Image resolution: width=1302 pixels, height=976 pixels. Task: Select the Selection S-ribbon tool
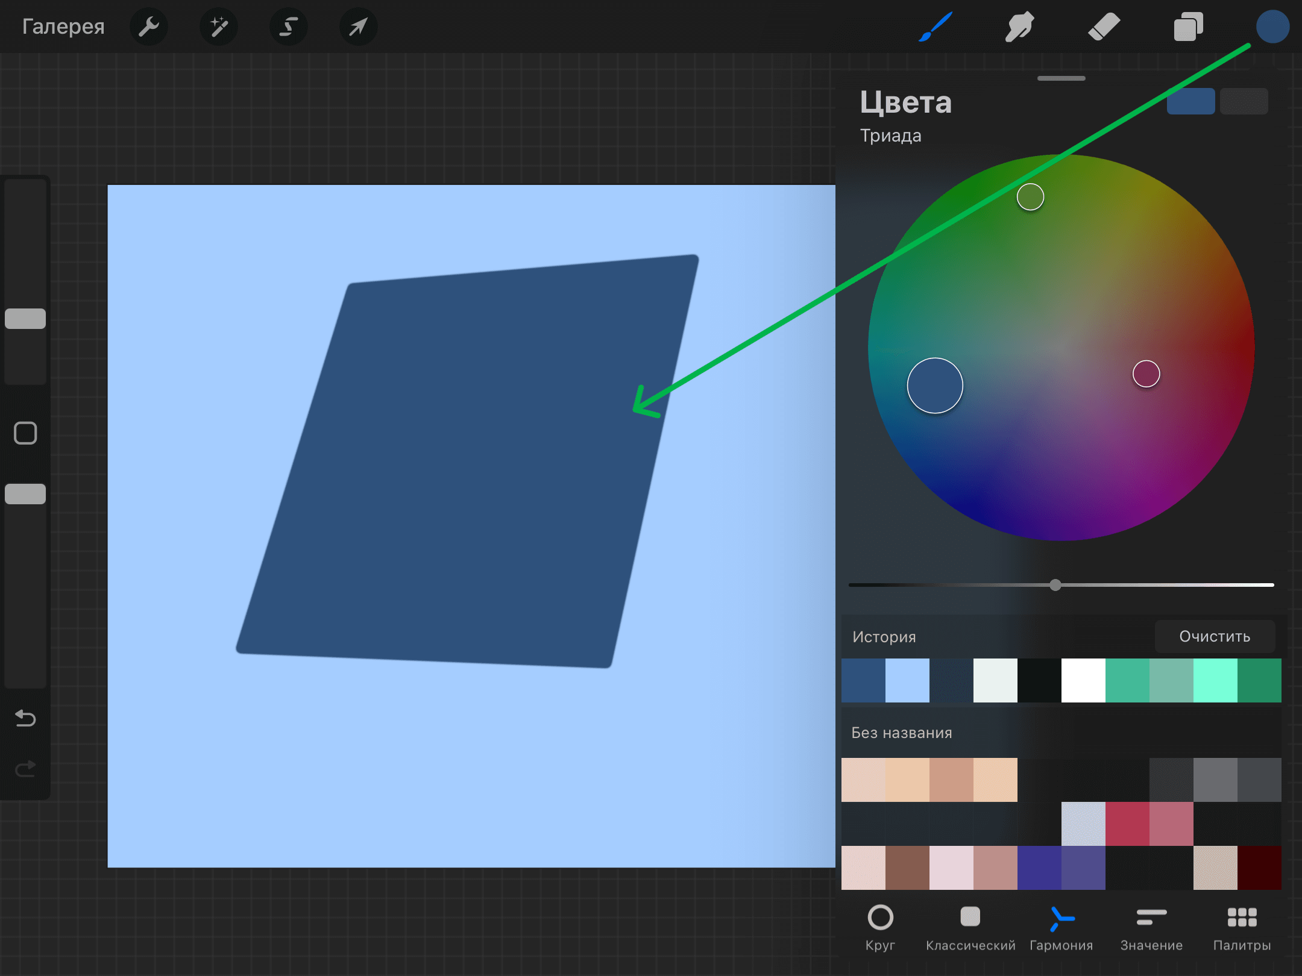tap(288, 27)
